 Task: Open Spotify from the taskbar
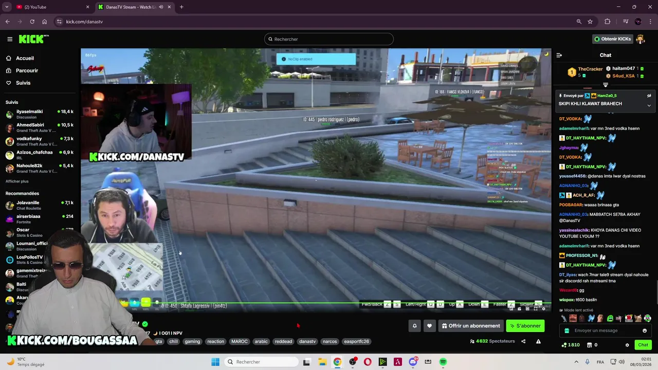[x=443, y=362]
